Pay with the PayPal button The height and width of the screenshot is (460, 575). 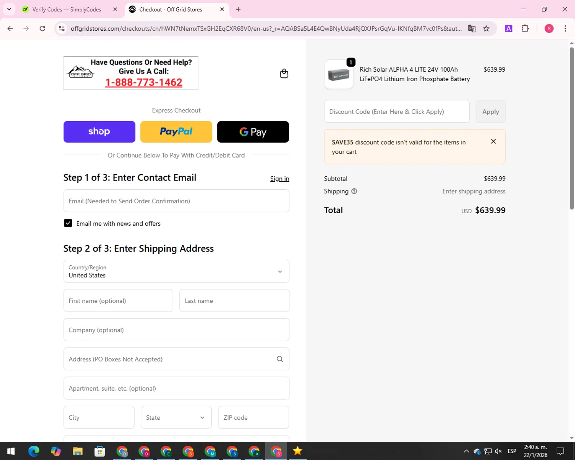[x=176, y=132]
